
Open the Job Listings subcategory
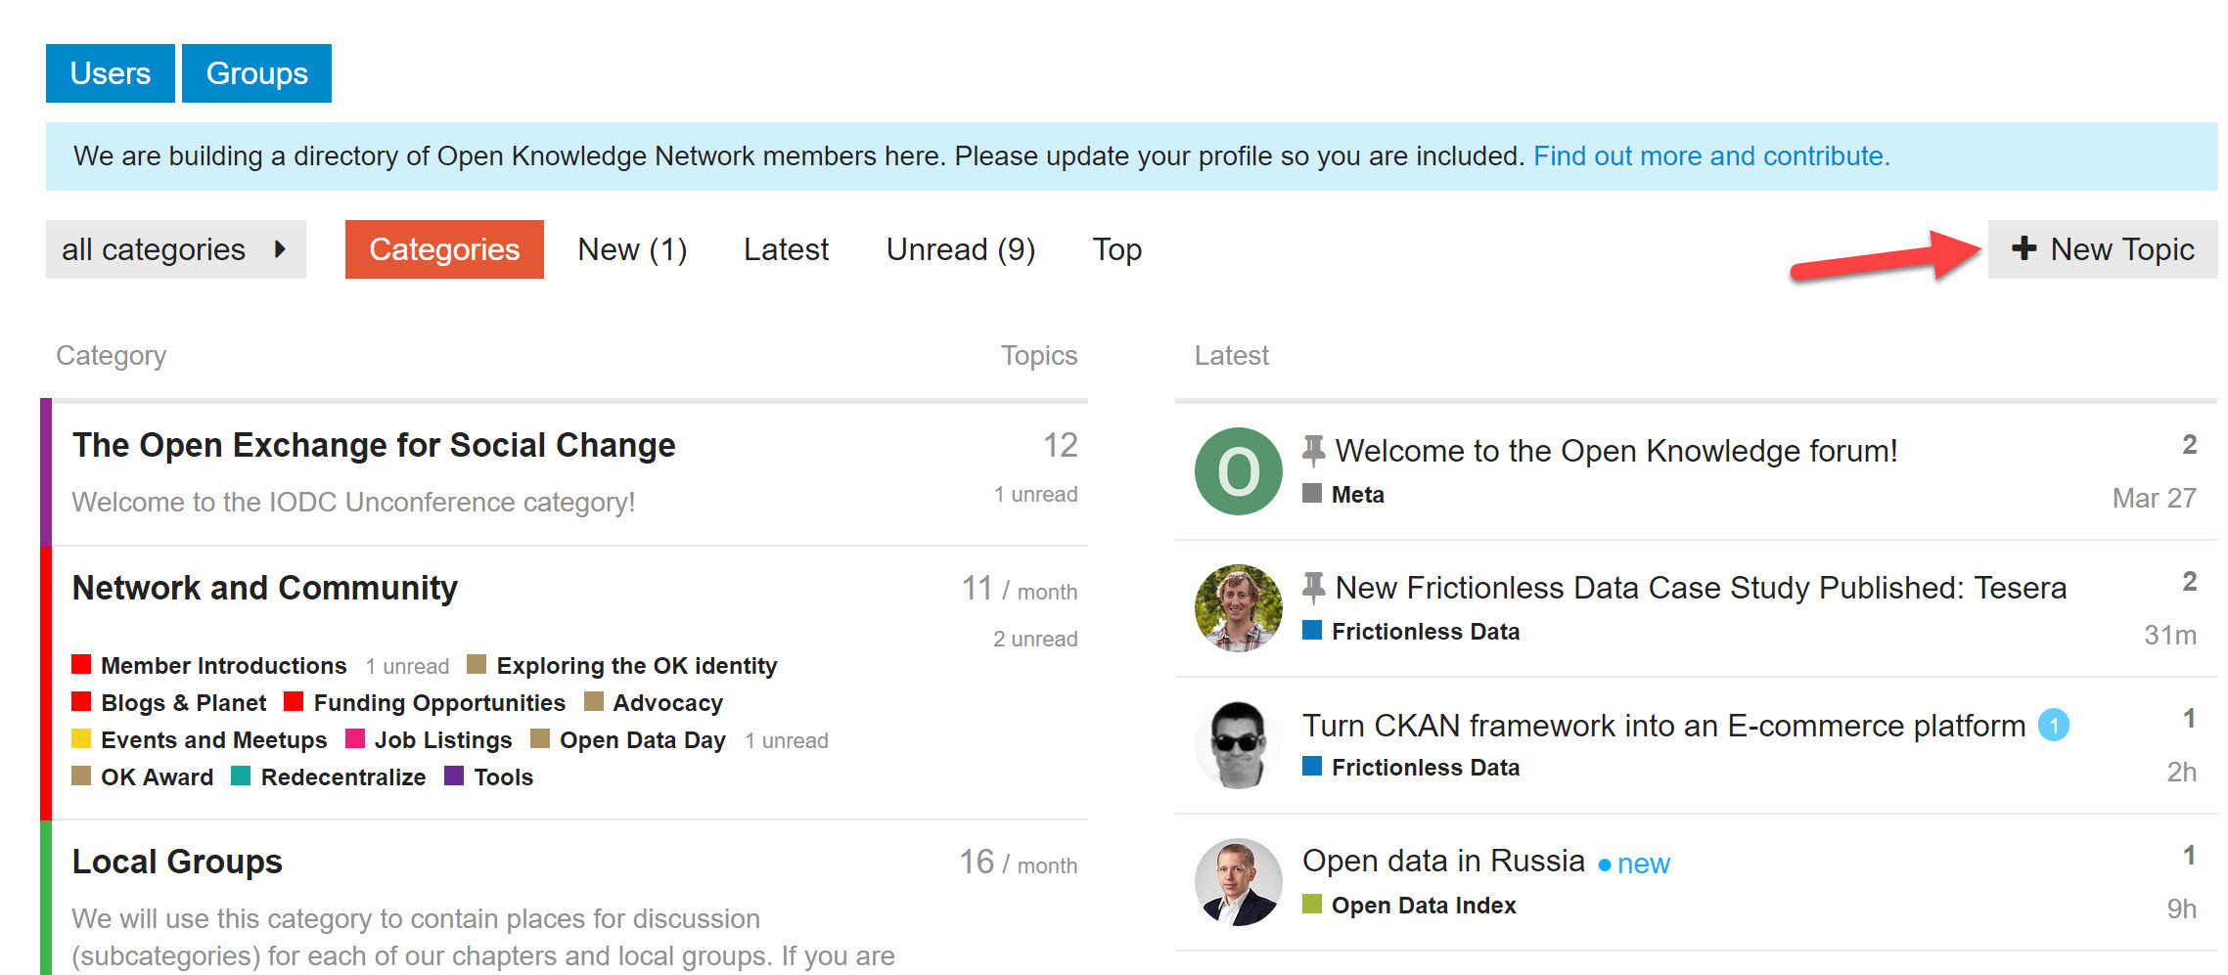point(442,740)
